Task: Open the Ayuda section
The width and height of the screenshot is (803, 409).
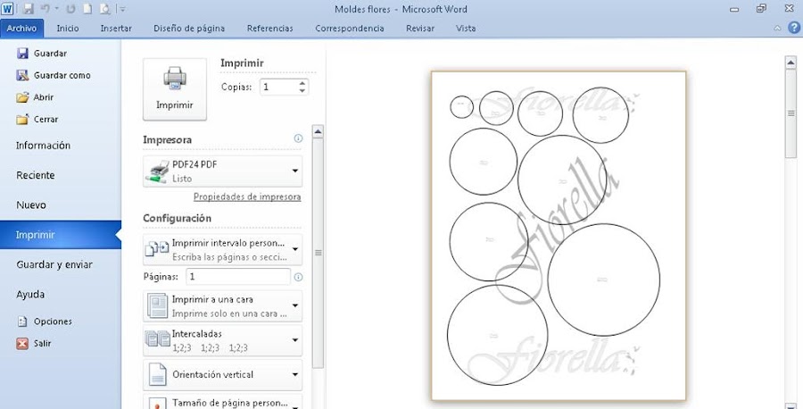Action: coord(30,294)
